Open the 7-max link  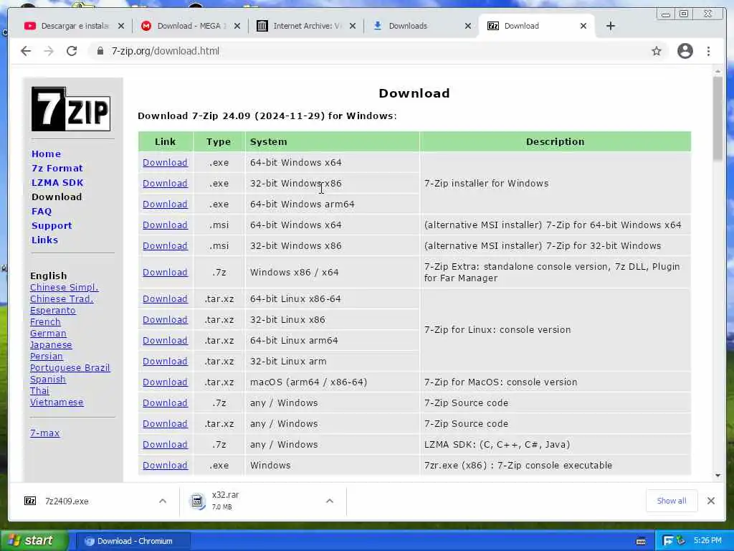[44, 433]
